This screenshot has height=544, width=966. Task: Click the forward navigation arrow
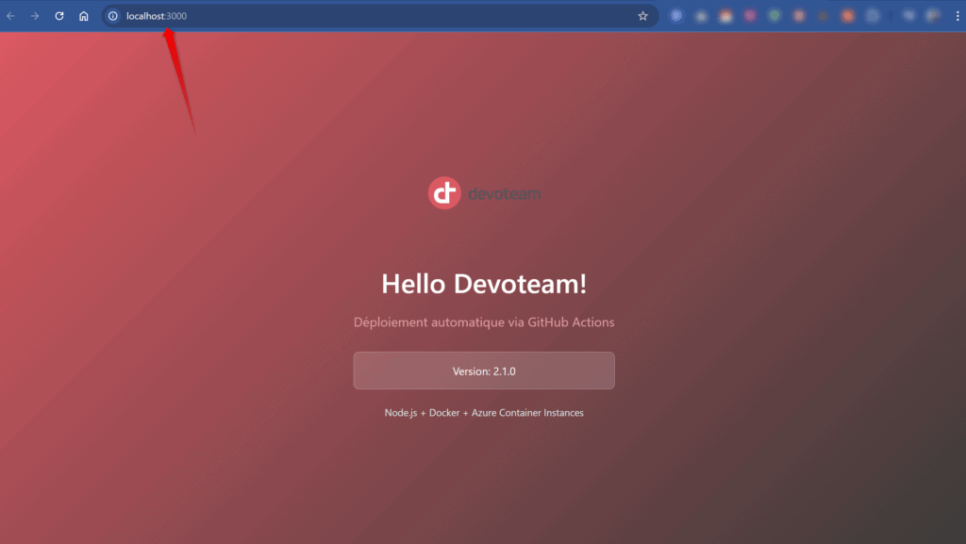coord(34,15)
